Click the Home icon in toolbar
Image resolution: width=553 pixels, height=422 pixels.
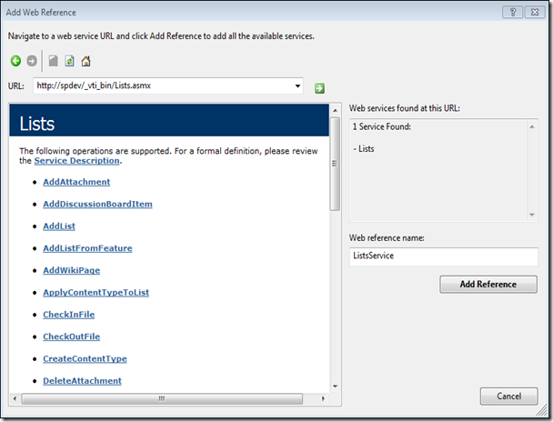point(85,61)
